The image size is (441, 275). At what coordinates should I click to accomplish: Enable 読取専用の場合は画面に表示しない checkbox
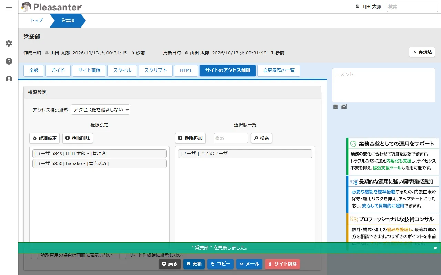click(x=34, y=255)
